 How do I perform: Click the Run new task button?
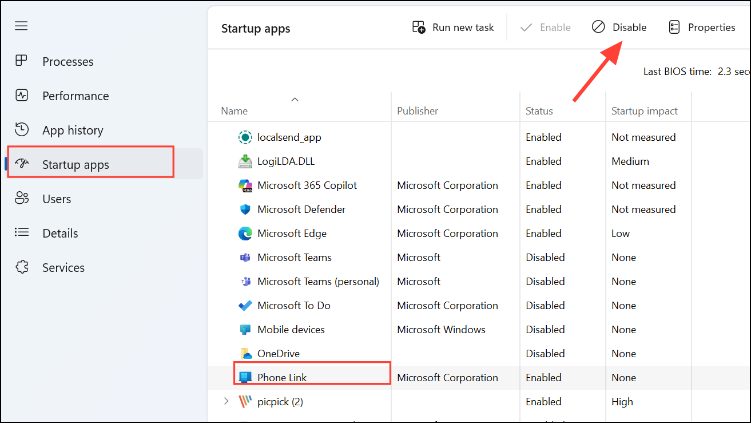[452, 27]
